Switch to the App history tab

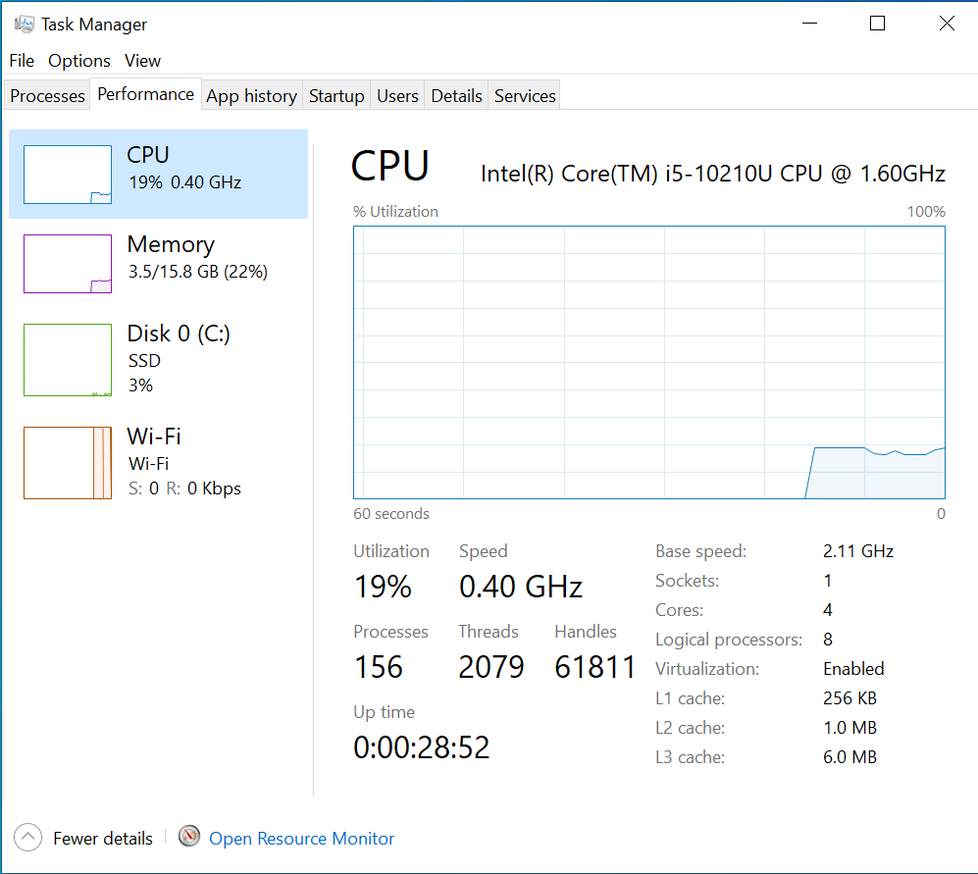tap(251, 96)
